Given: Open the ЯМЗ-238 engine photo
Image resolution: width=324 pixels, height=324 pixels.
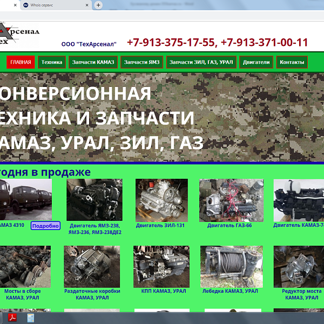Looking at the screenshot, I should click(x=94, y=200).
